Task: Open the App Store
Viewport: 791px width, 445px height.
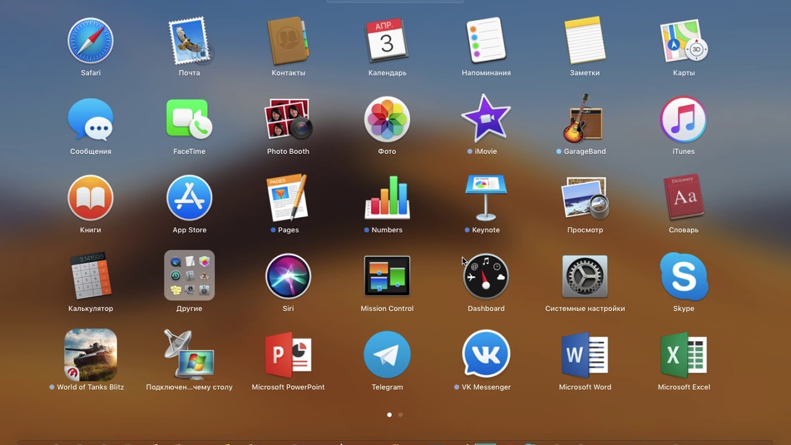Action: [x=190, y=198]
